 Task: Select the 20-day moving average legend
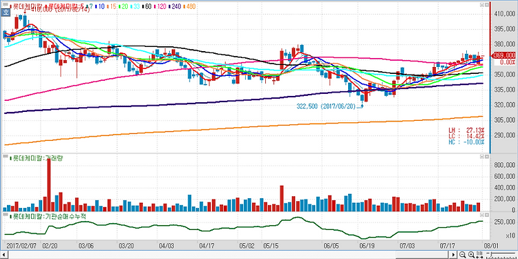tap(122, 6)
